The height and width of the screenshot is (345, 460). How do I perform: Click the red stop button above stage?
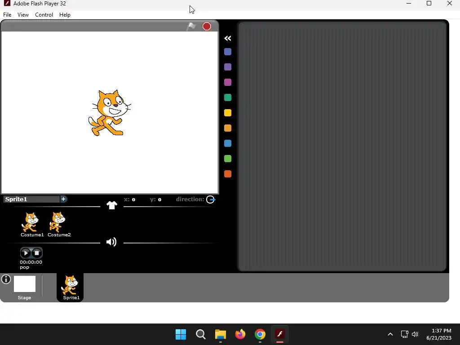click(x=207, y=27)
